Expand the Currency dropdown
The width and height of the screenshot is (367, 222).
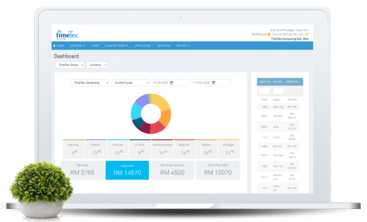pos(97,65)
